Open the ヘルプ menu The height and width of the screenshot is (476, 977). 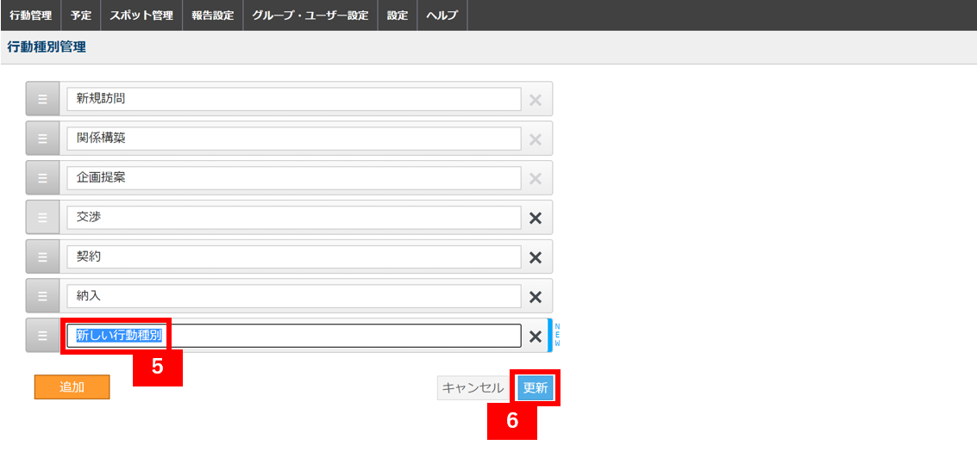(442, 15)
